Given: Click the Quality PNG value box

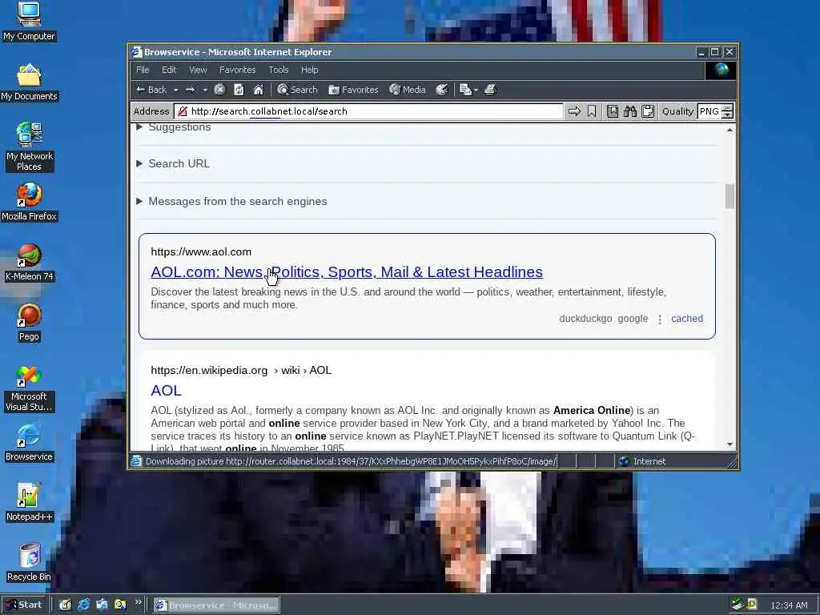Looking at the screenshot, I should coord(709,111).
